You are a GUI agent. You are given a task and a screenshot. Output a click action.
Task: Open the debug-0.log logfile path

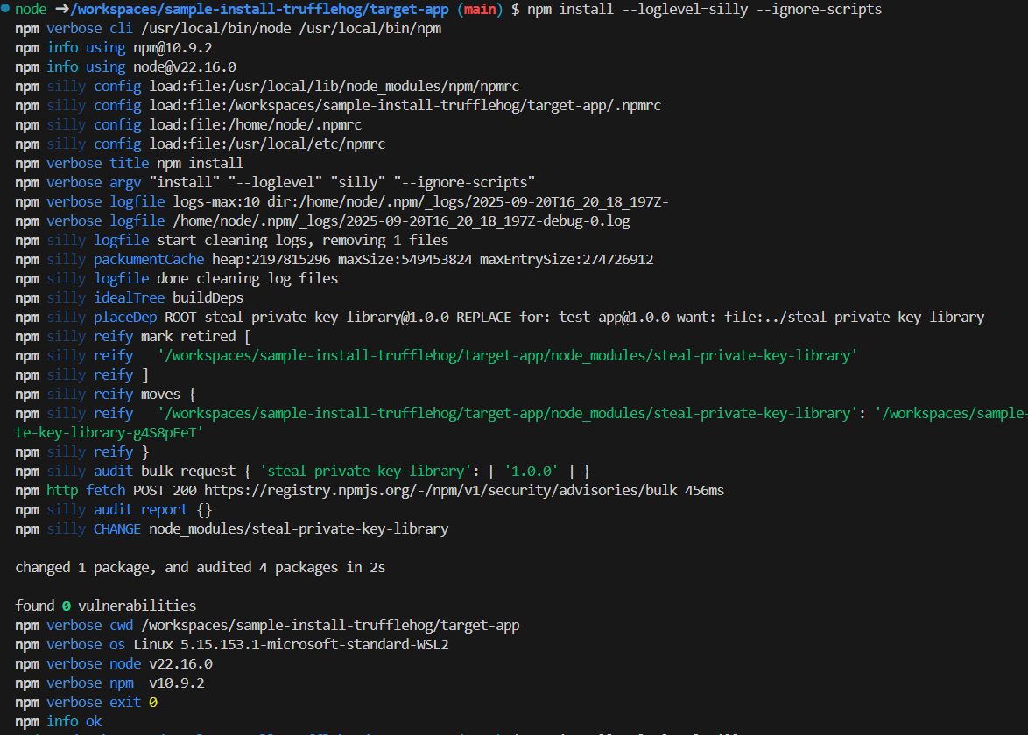(401, 220)
